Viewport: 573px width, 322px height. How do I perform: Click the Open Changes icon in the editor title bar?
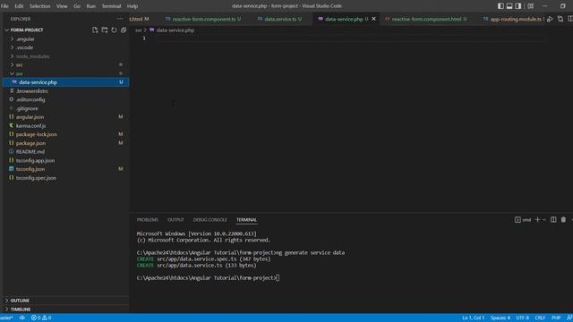pos(560,19)
